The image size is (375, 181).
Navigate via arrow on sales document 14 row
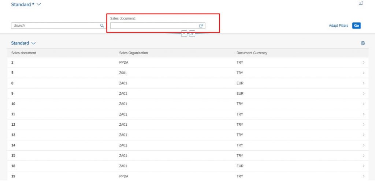click(x=364, y=145)
